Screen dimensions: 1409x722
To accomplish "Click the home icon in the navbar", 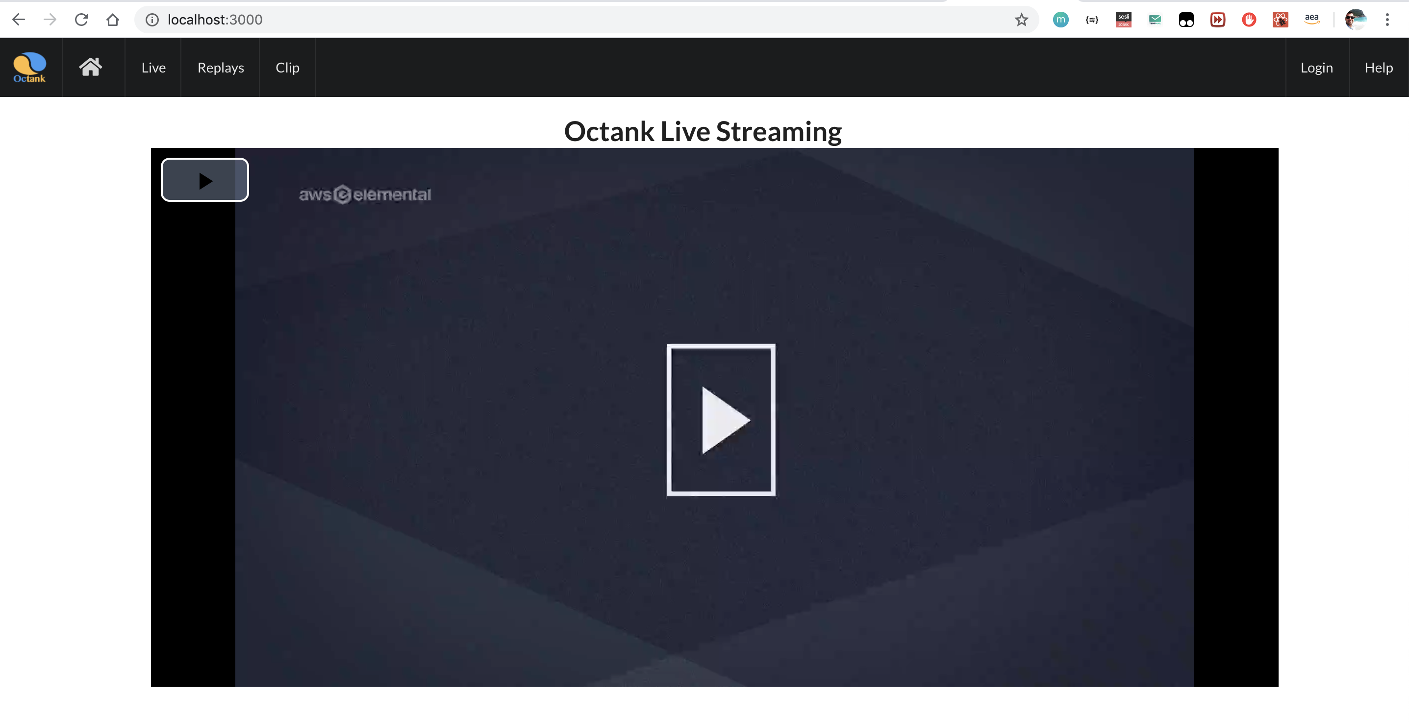I will pyautogui.click(x=89, y=67).
